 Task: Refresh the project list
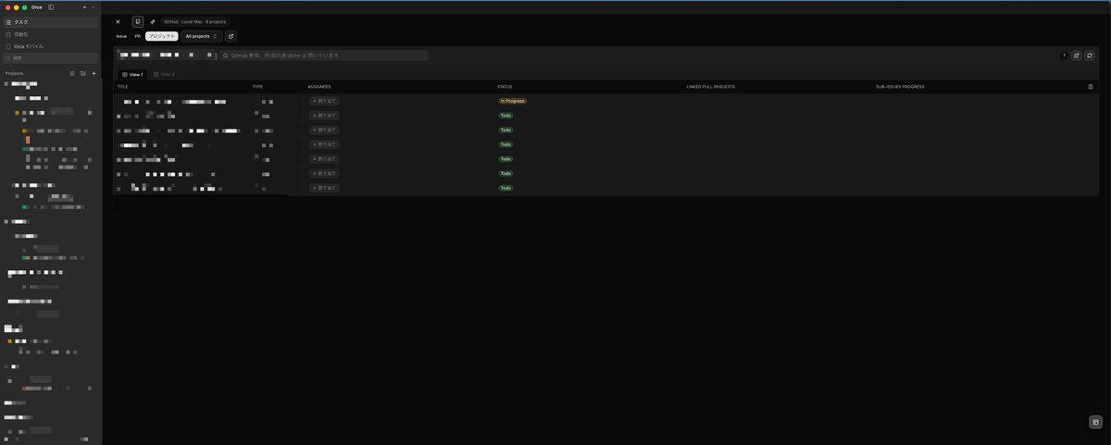[1090, 56]
